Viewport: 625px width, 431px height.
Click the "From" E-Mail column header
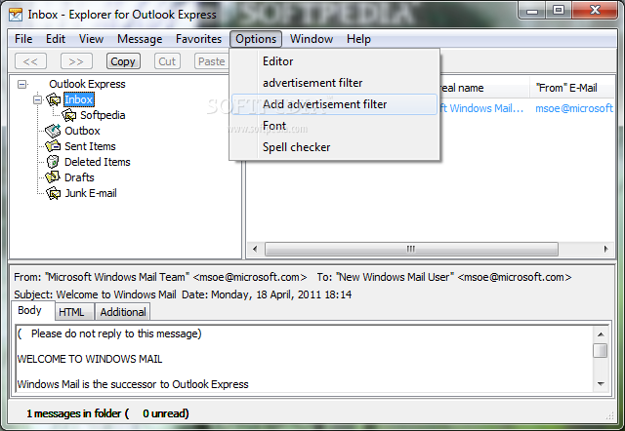point(571,88)
